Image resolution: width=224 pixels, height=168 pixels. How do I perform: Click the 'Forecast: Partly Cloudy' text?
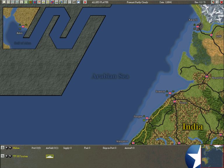click(x=137, y=2)
